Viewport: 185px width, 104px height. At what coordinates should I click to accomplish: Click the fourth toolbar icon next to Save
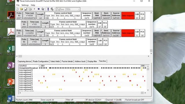point(30,9)
